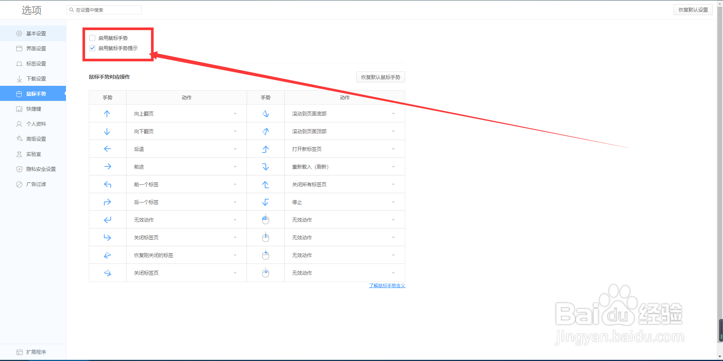Image resolution: width=723 pixels, height=361 pixels.
Task: Open the 打开新标签页 action dropdown
Action: pyautogui.click(x=345, y=149)
